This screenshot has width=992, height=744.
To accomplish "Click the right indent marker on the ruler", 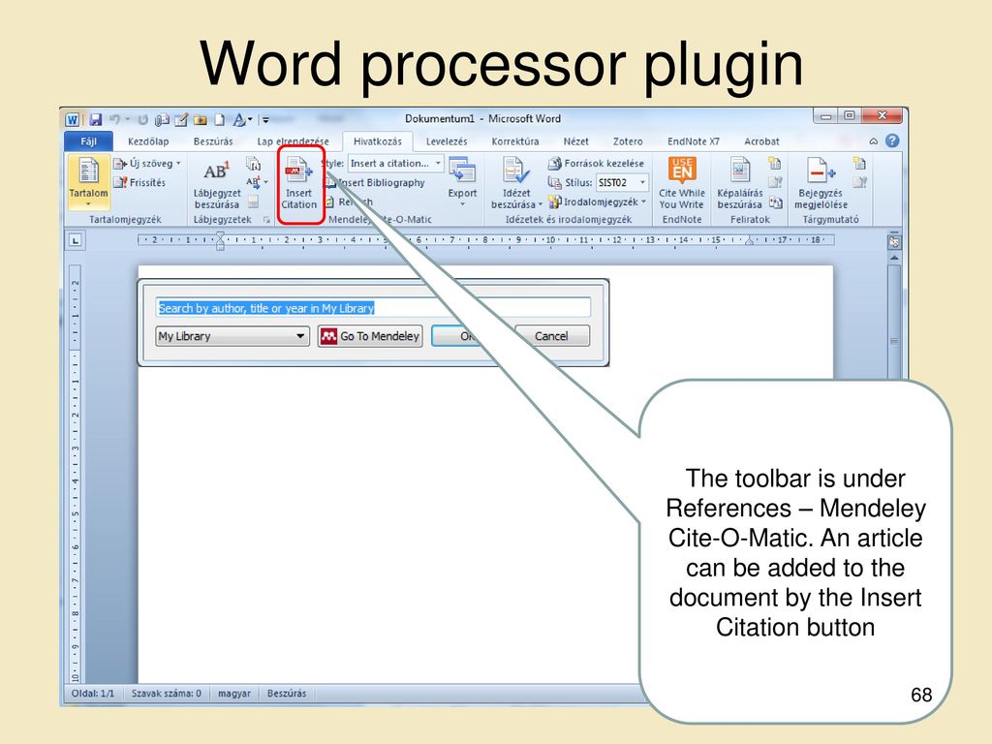I will (749, 241).
